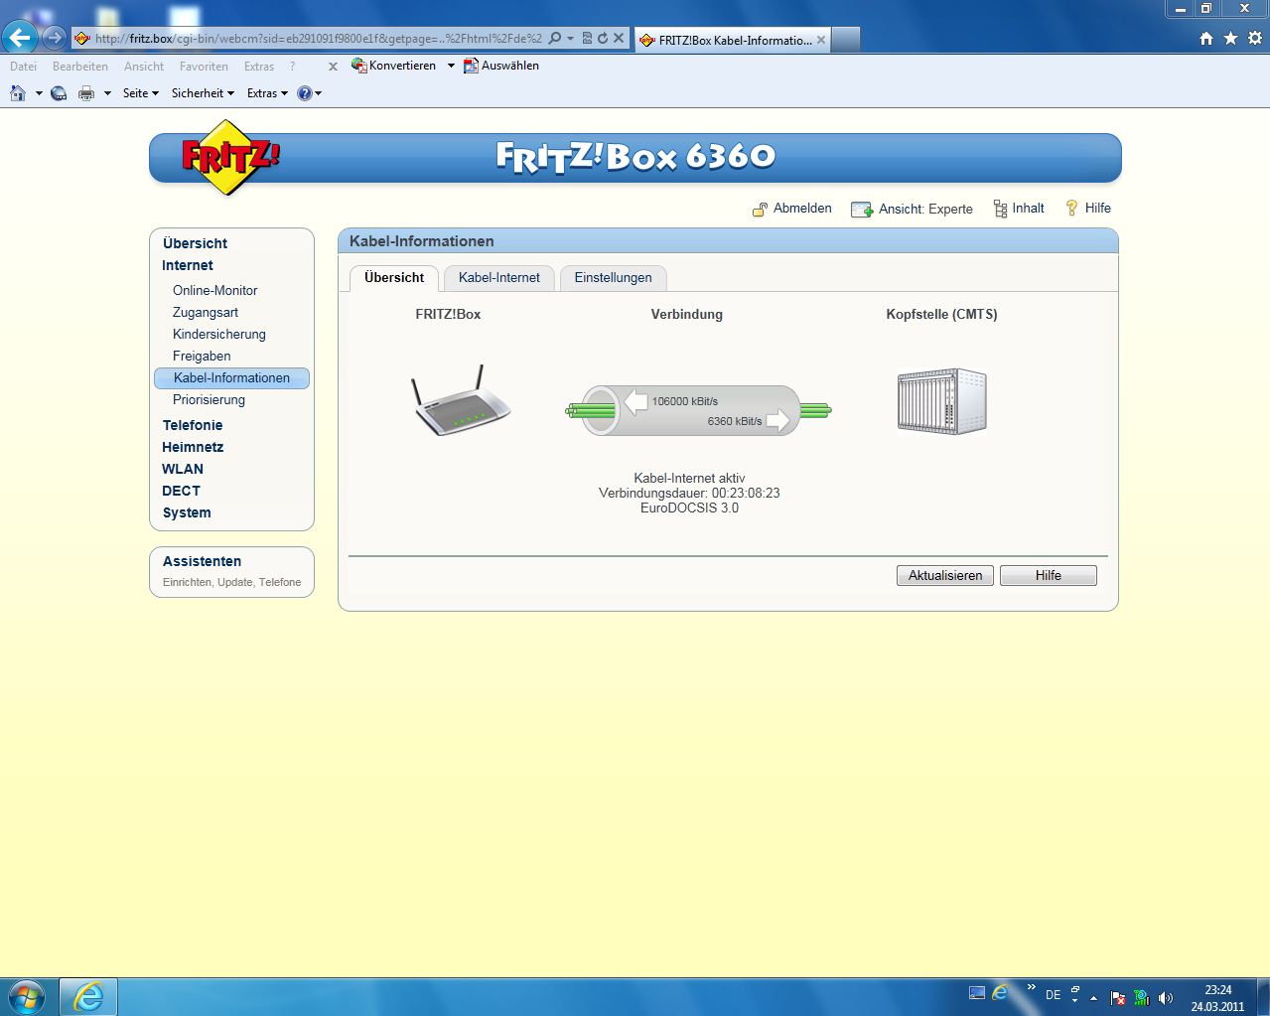
Task: Click the FRITZ! logo in header
Action: 230,157
